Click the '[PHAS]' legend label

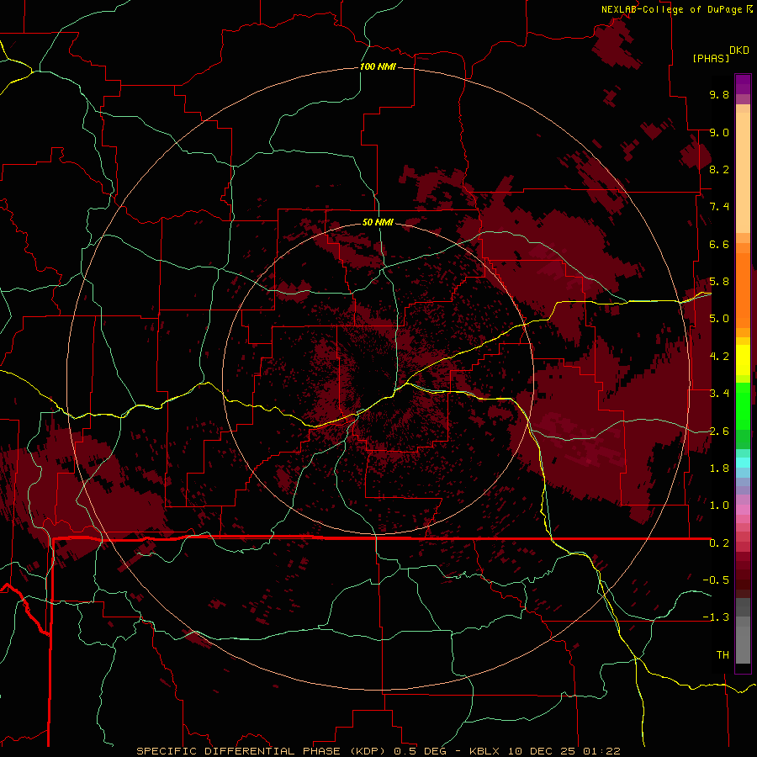click(711, 58)
